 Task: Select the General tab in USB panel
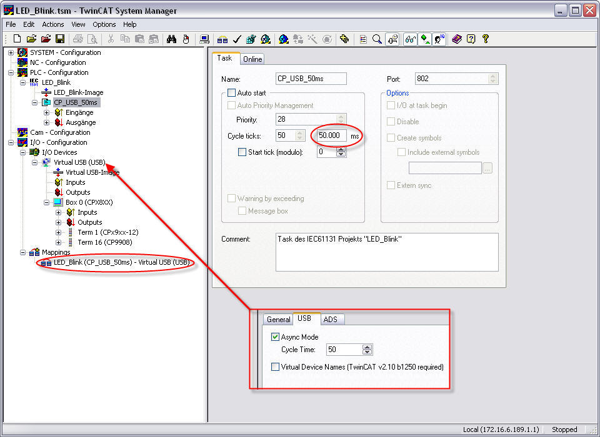click(278, 319)
